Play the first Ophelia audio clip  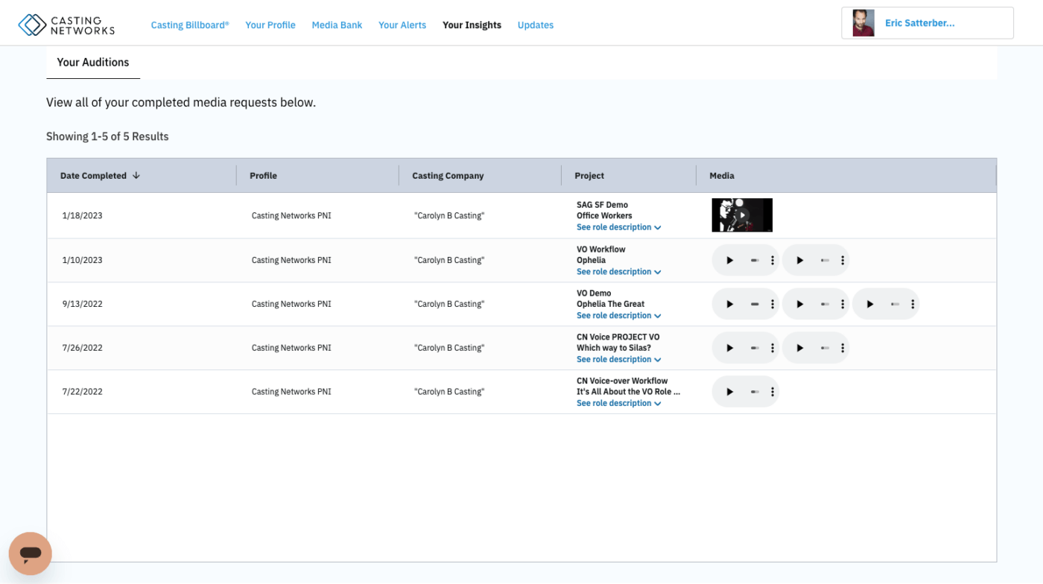click(729, 259)
